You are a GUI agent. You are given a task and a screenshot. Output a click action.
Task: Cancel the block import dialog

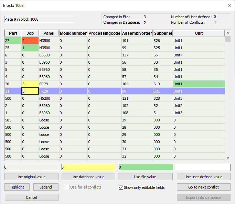(x=31, y=197)
